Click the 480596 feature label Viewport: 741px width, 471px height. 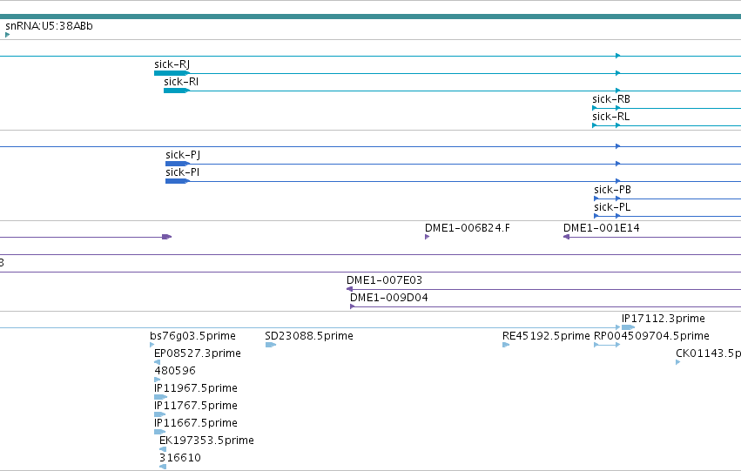tap(175, 371)
